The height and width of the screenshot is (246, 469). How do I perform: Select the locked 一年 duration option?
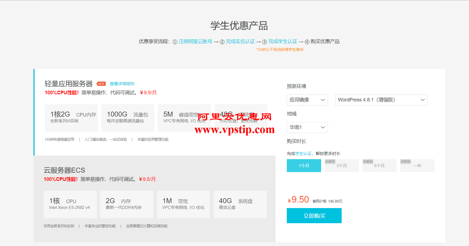point(417,166)
